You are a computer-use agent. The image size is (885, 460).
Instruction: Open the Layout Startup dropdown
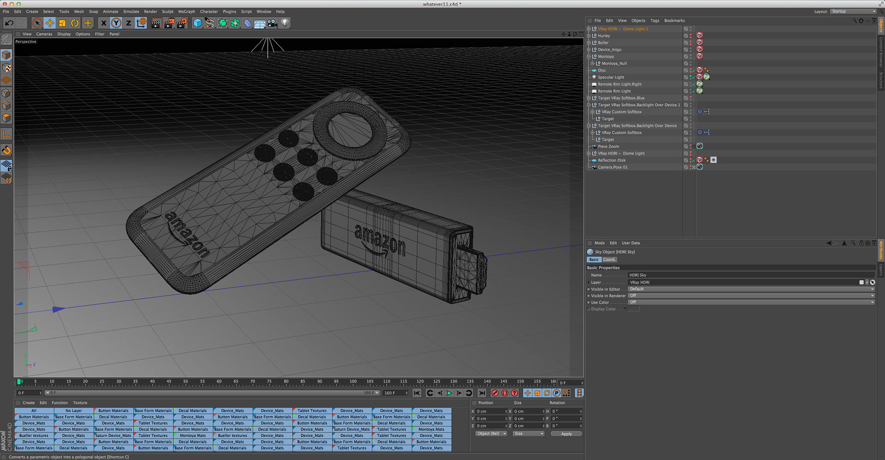click(854, 11)
